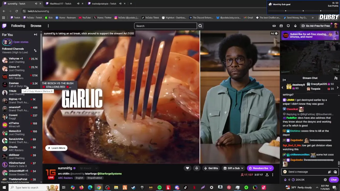Click Go Ad-Free for Free
Screen dimensions: 340x191
pyautogui.click(x=316, y=26)
